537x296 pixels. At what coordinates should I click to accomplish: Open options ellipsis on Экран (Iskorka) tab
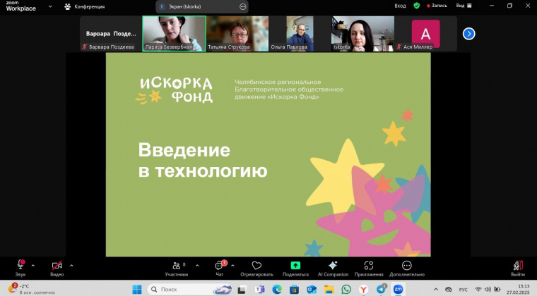242,6
